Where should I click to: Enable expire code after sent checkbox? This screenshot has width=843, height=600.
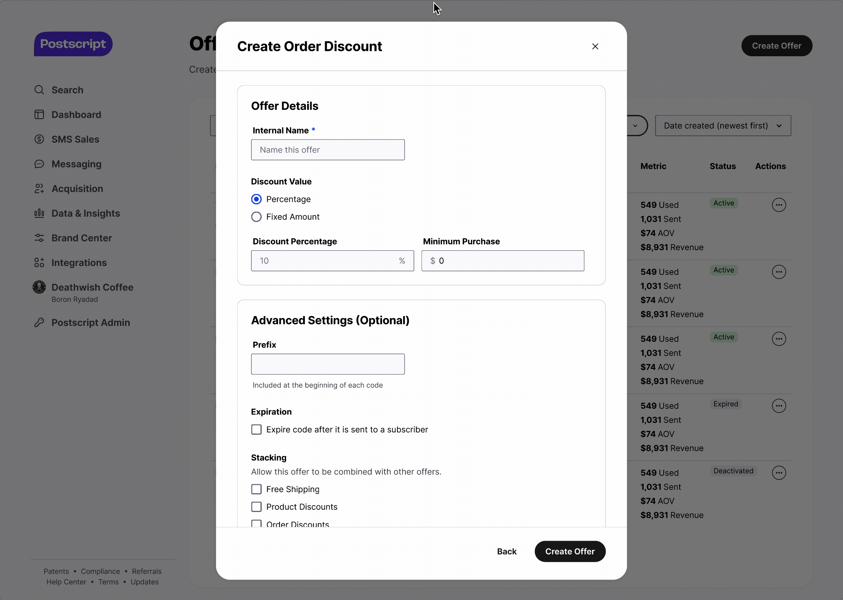[x=256, y=429]
